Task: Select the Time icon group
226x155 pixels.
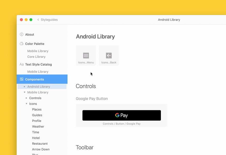Action: pyautogui.click(x=36, y=132)
